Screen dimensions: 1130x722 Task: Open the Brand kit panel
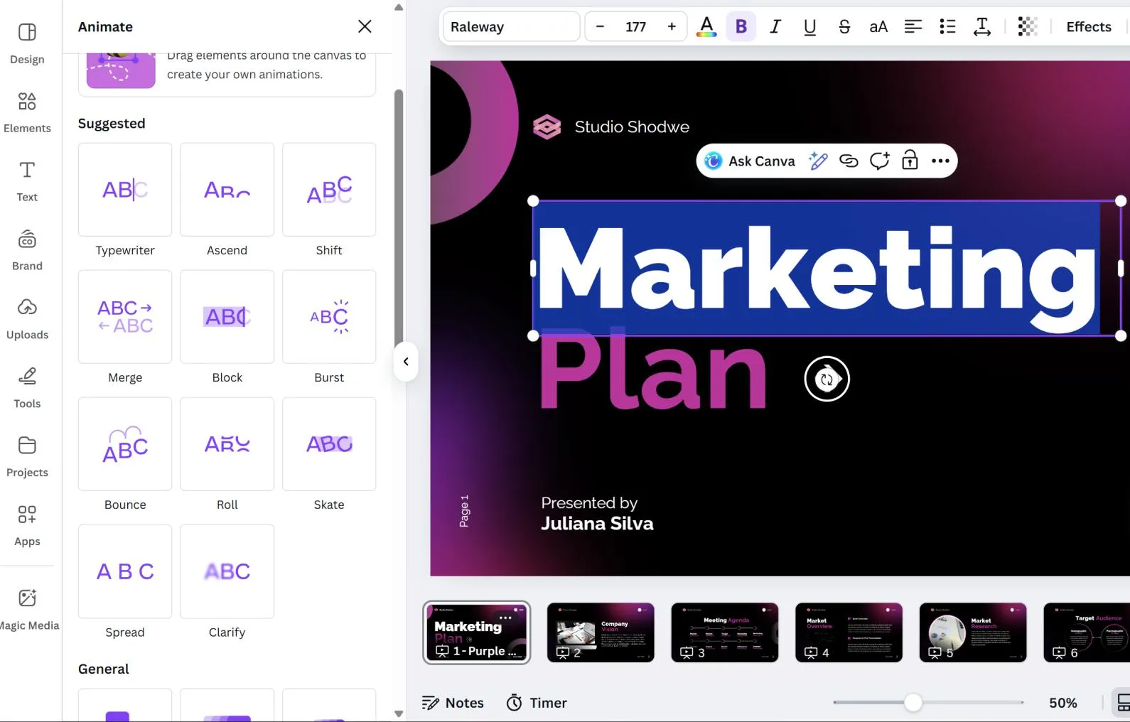[27, 249]
